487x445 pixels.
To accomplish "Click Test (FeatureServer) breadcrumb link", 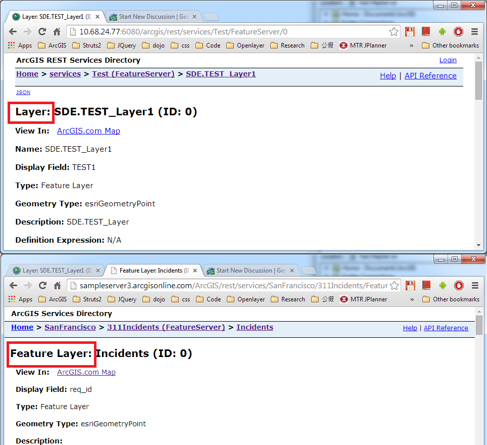I will pyautogui.click(x=133, y=74).
